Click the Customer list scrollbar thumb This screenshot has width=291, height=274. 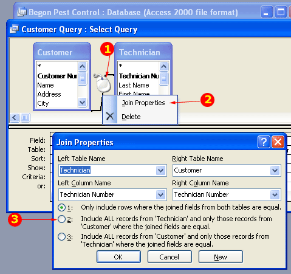click(82, 78)
